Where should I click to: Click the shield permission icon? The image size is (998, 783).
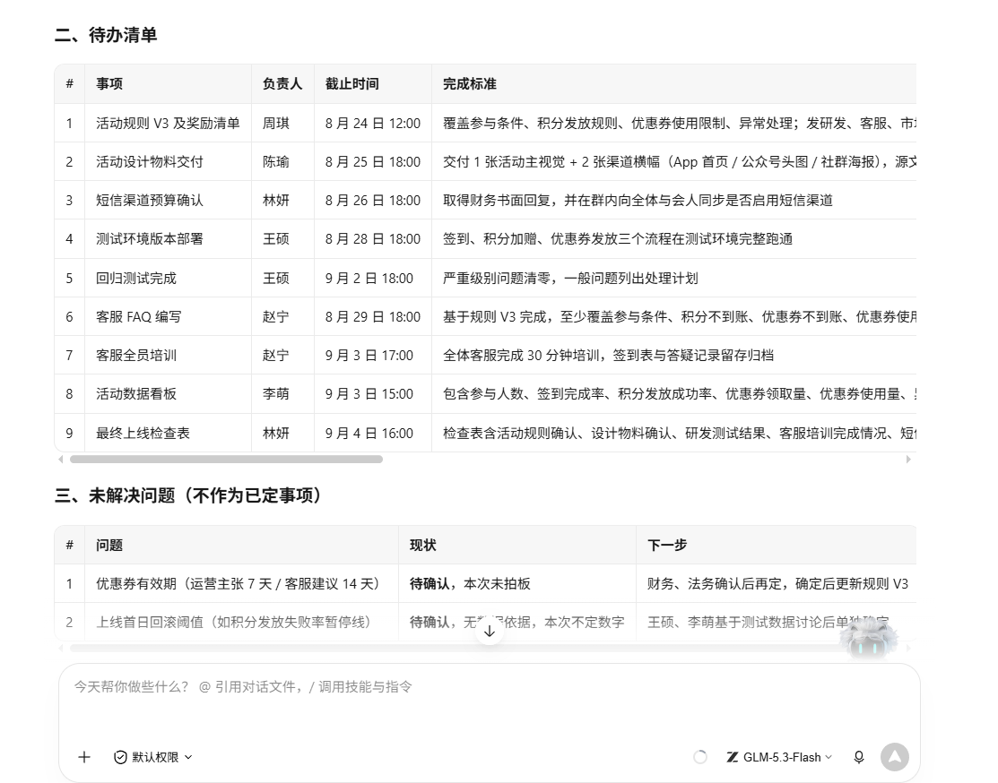click(x=119, y=757)
